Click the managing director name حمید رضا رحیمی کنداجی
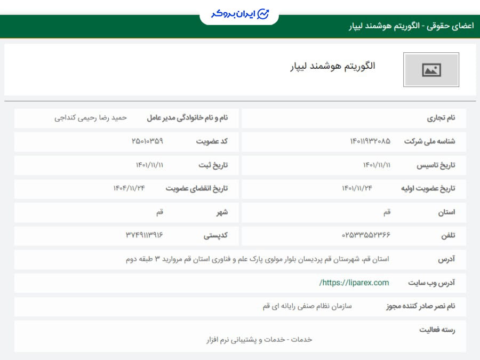This screenshot has width=480, height=360. click(x=91, y=118)
